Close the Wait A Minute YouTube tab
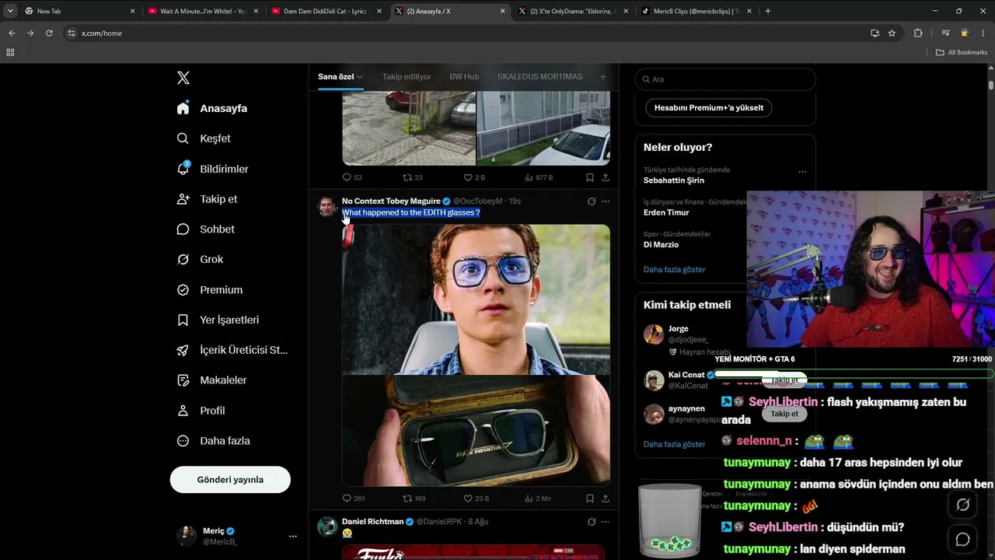Viewport: 995px width, 560px height. 256,11
